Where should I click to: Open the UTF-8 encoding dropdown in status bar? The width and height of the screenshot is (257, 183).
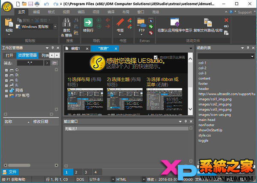pos(113,180)
